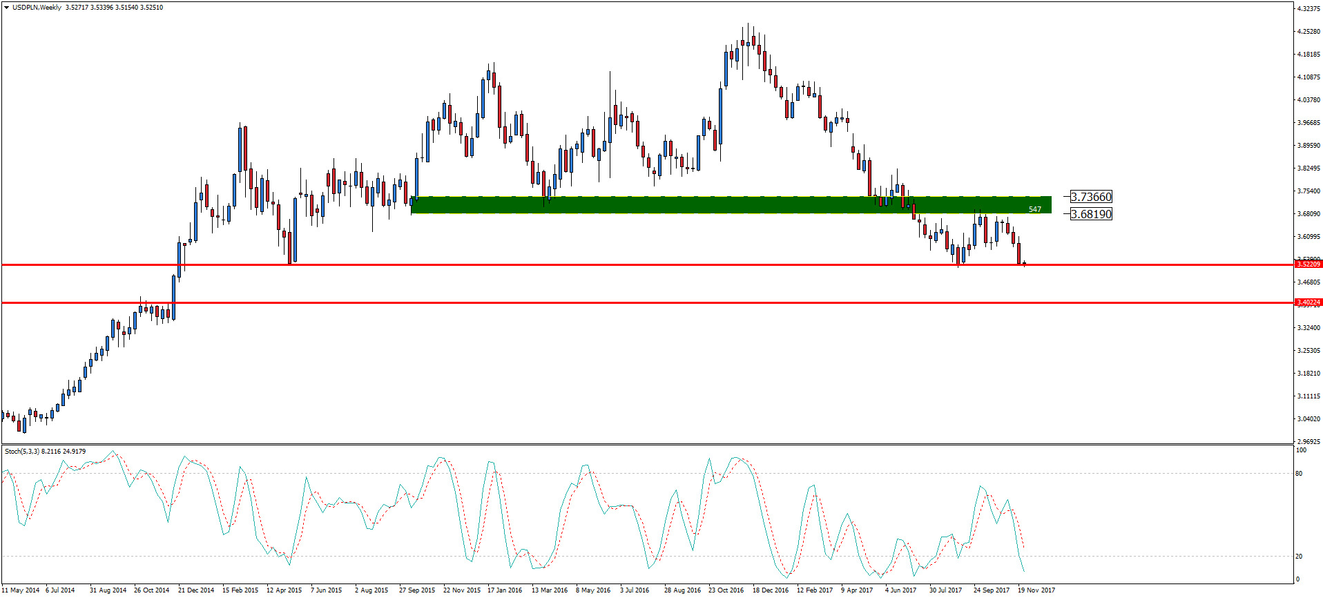Viewport: 1323px width, 598px height.
Task: Click the 12 Apr 2015 date label
Action: click(284, 590)
